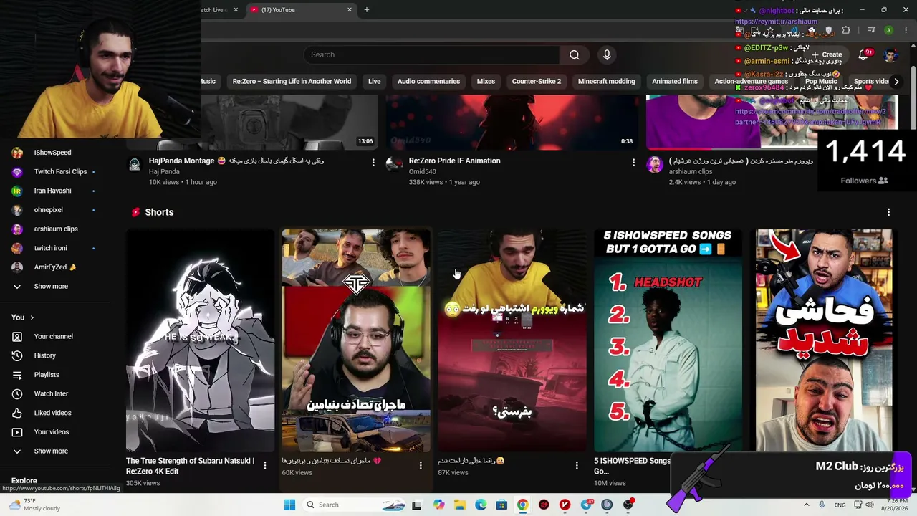Open Microsoft Store from the taskbar
The height and width of the screenshot is (516, 917).
pyautogui.click(x=501, y=505)
